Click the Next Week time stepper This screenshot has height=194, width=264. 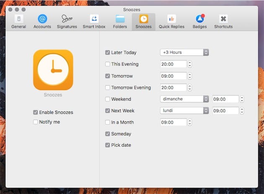pos(242,111)
